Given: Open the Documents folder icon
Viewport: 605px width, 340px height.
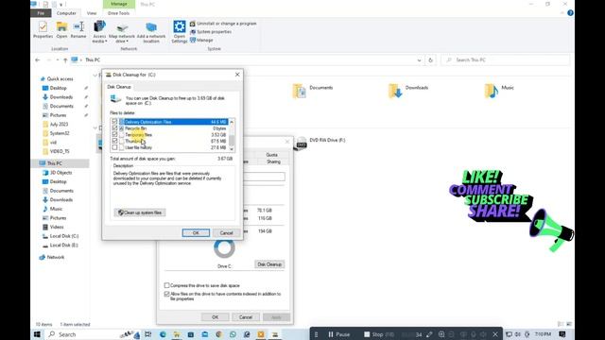Looking at the screenshot, I should (x=300, y=91).
